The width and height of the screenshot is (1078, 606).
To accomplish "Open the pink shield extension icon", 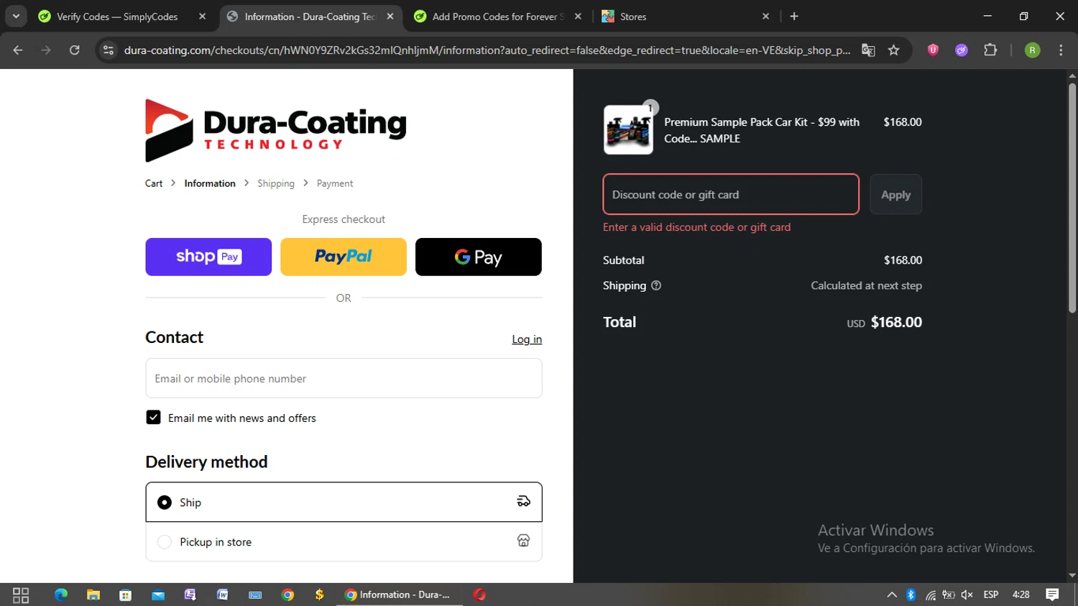I will 933,50.
